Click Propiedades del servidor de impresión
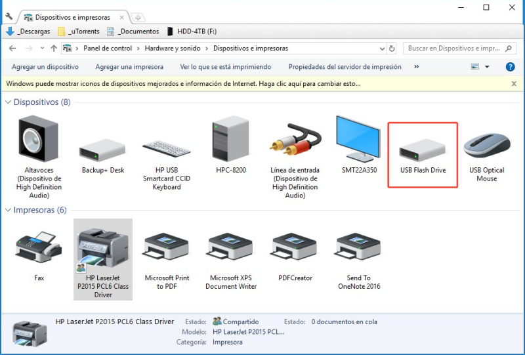The height and width of the screenshot is (355, 525). pyautogui.click(x=345, y=67)
